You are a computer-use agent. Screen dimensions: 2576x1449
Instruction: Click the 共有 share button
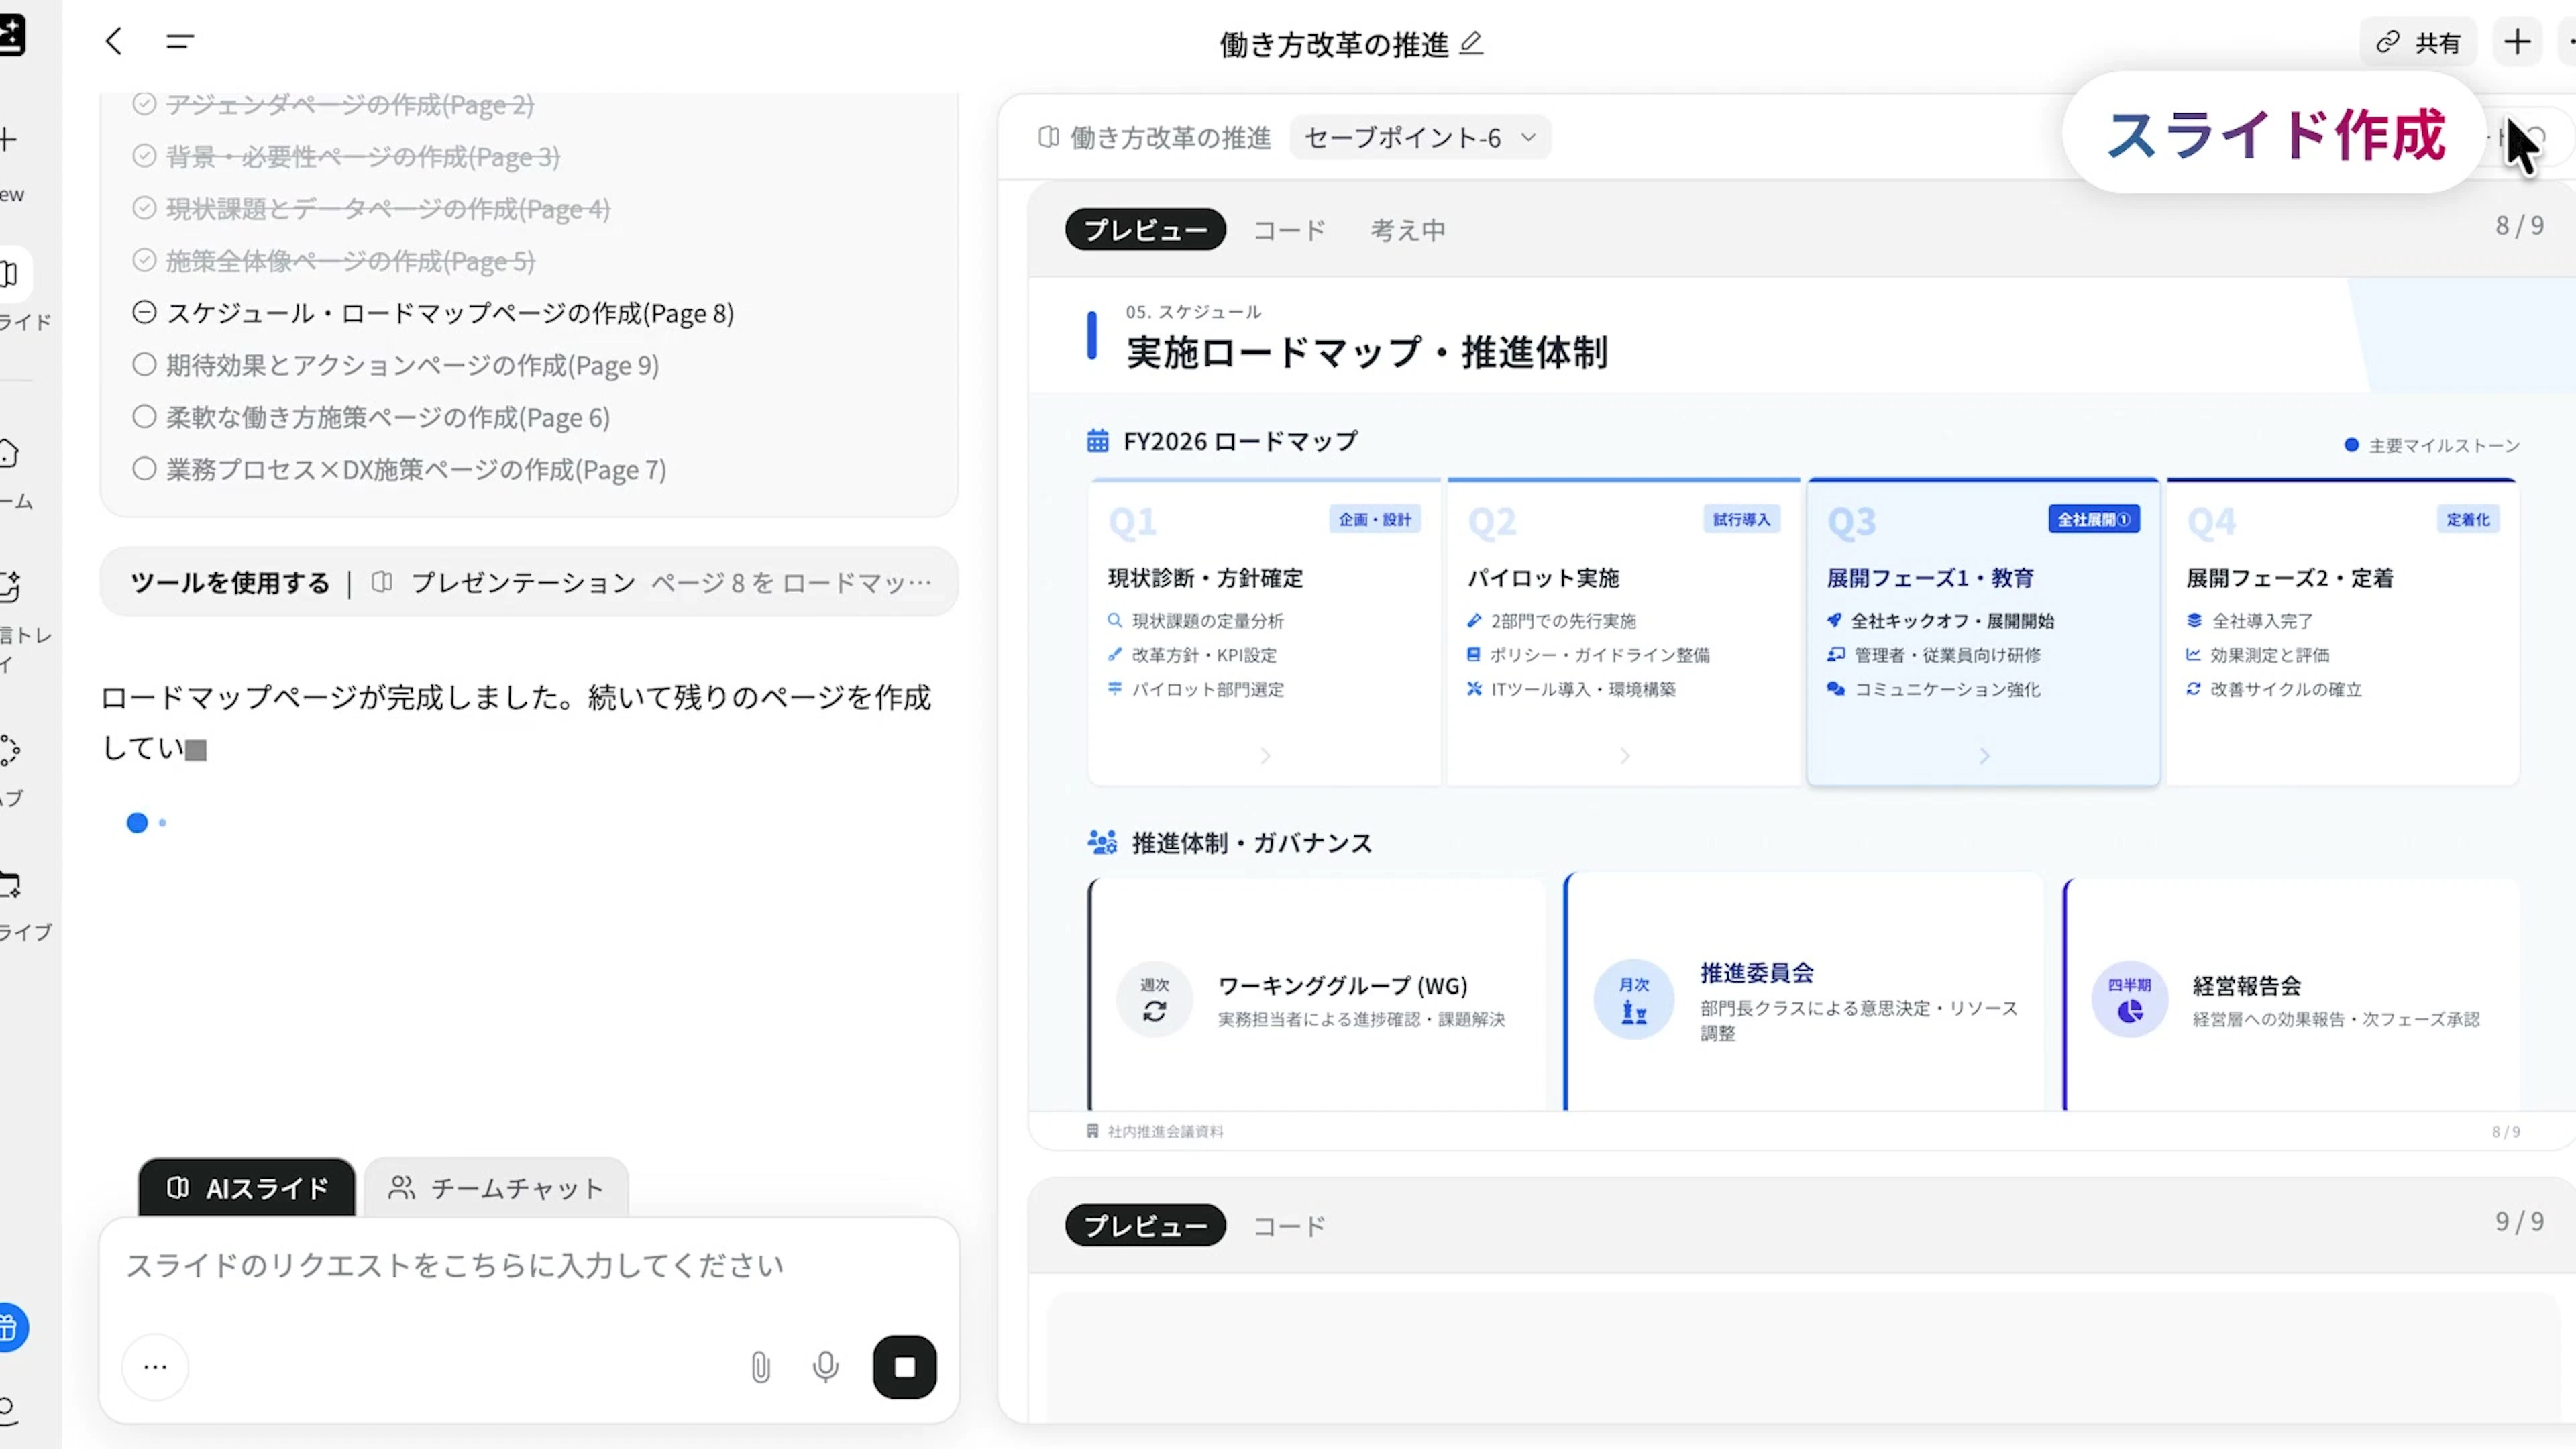(x=2418, y=42)
